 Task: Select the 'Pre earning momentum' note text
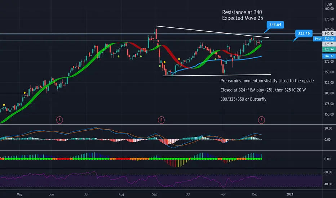(267, 81)
